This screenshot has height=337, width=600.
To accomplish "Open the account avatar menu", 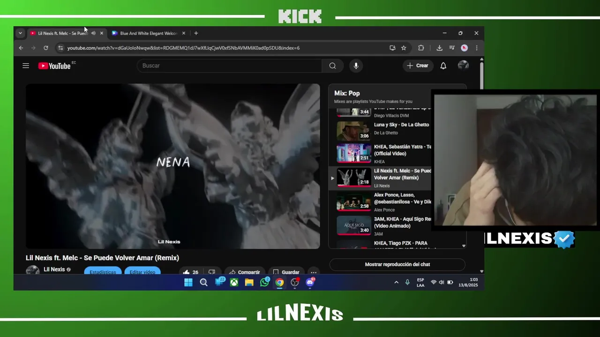I will 463,66.
